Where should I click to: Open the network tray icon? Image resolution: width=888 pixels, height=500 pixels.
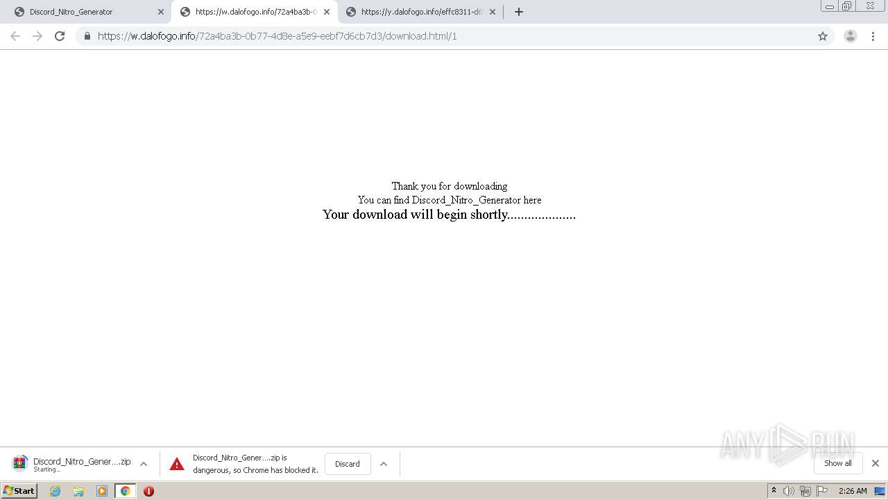(x=805, y=491)
